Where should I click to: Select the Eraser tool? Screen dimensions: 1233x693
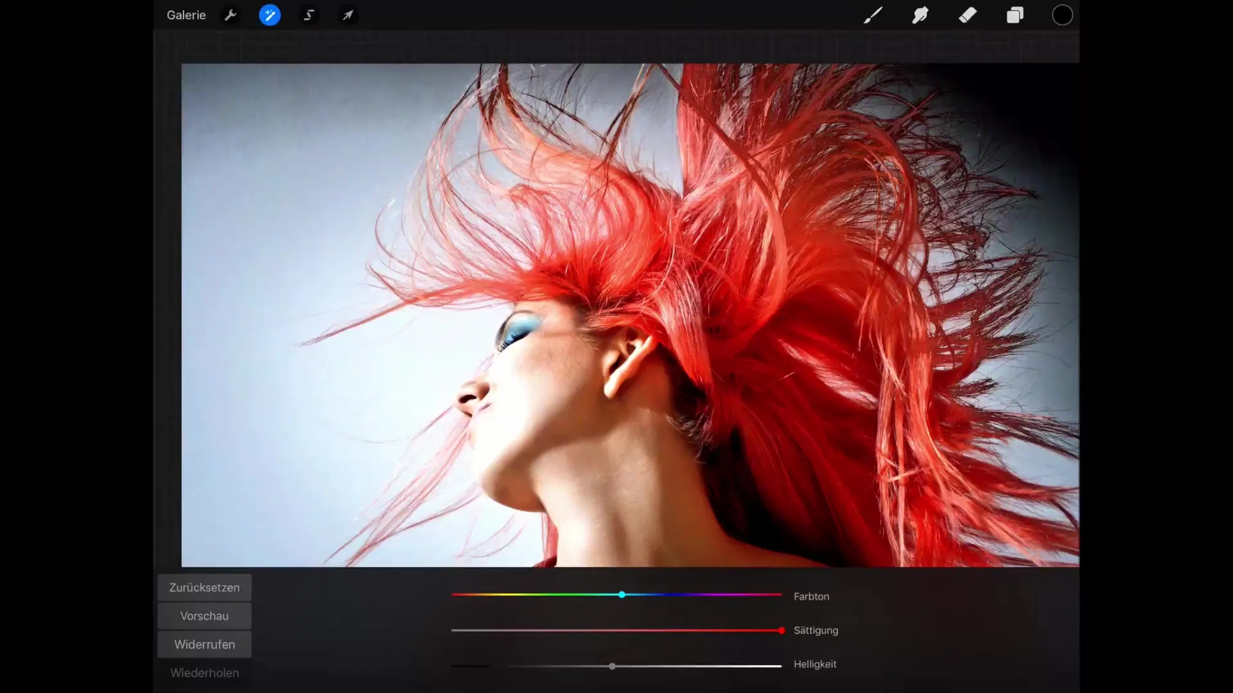coord(968,15)
